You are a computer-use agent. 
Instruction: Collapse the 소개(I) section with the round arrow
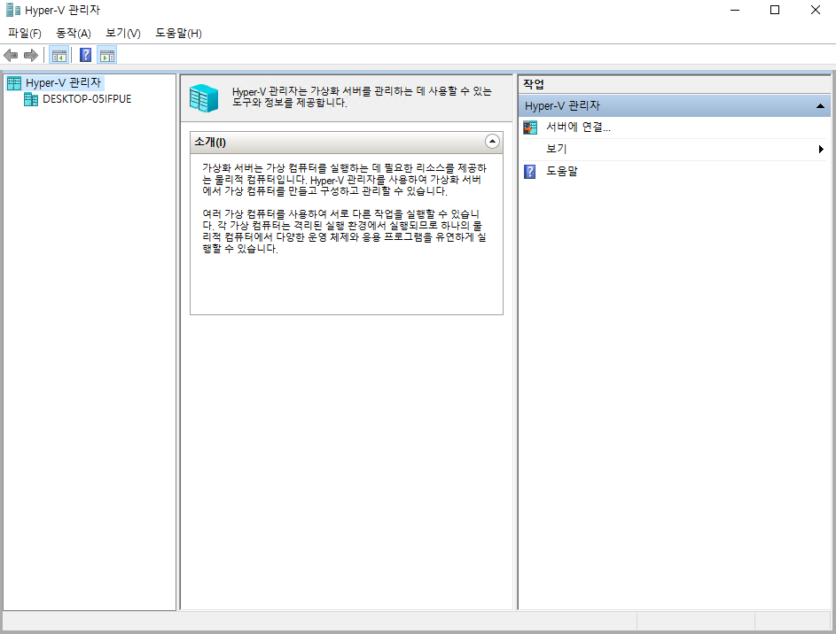492,141
